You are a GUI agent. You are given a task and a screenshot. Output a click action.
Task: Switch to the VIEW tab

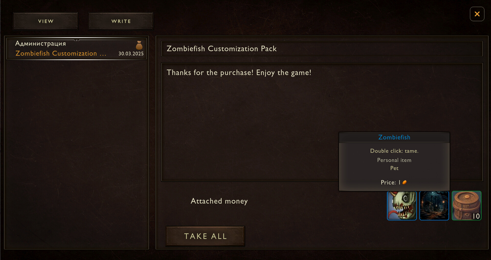coord(46,21)
